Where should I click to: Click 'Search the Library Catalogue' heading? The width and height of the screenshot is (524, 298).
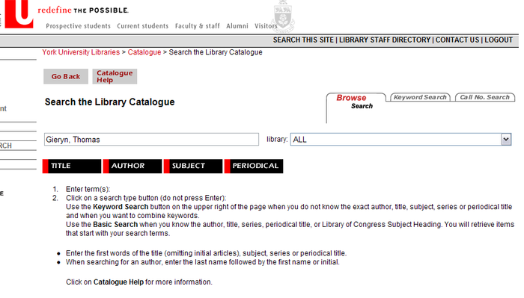click(109, 102)
